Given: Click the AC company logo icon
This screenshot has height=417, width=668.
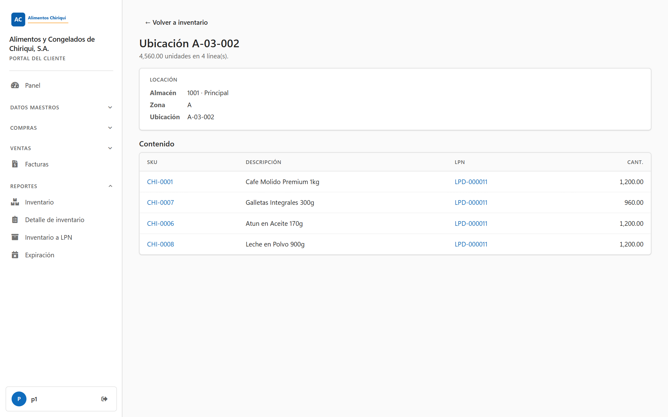Looking at the screenshot, I should (18, 19).
